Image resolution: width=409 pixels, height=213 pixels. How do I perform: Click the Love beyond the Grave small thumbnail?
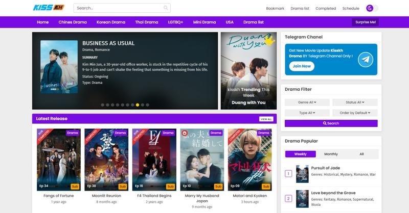point(302,199)
